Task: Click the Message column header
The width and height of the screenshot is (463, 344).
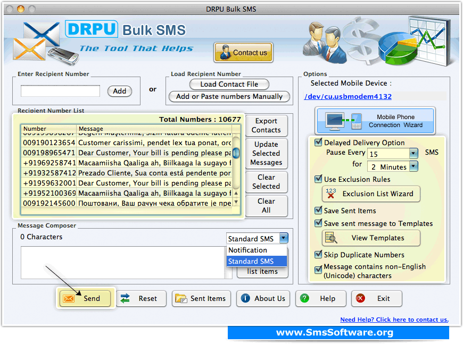Action: [154, 129]
